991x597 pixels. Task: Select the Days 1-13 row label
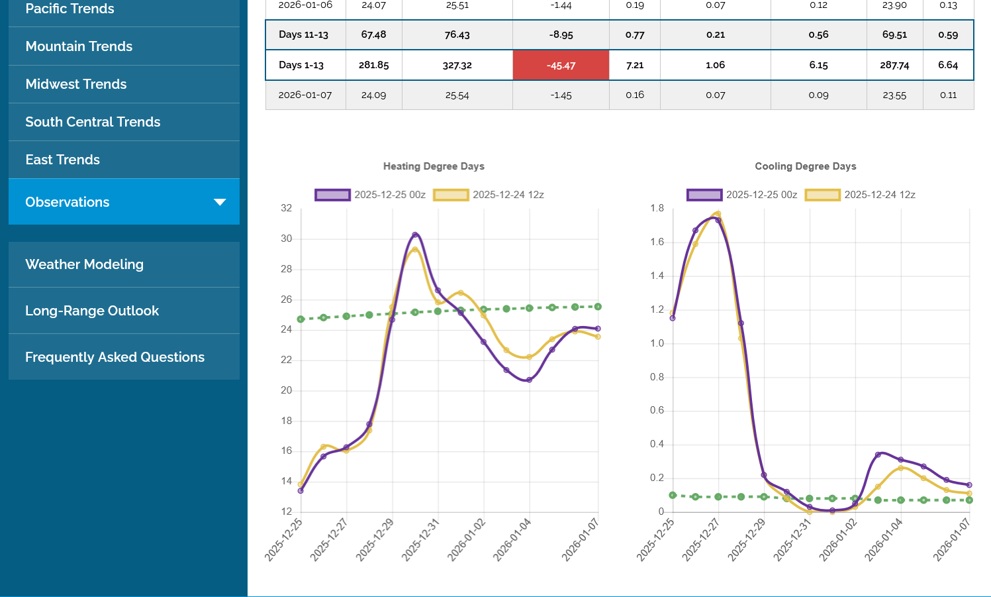301,66
